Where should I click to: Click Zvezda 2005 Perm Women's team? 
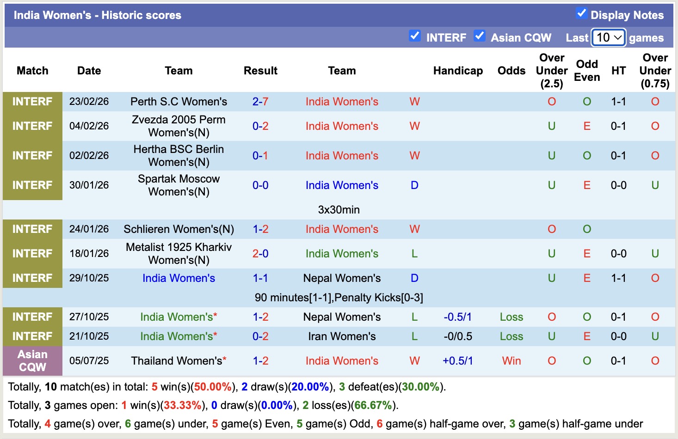(x=179, y=126)
